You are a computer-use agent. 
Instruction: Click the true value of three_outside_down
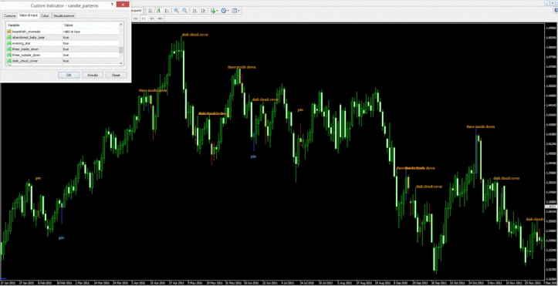[x=90, y=55]
